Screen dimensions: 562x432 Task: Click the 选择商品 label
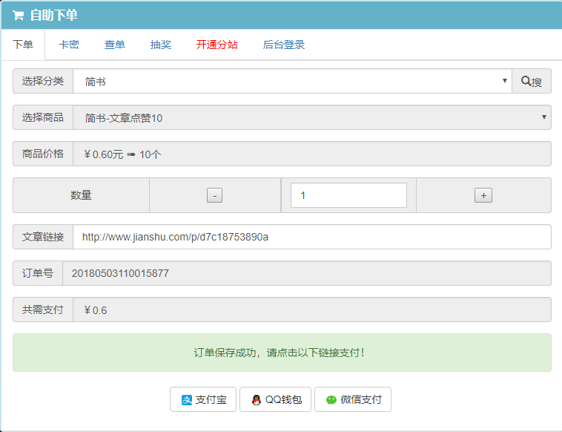tap(43, 117)
